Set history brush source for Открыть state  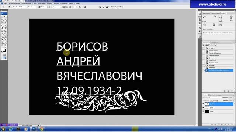tap(204, 48)
